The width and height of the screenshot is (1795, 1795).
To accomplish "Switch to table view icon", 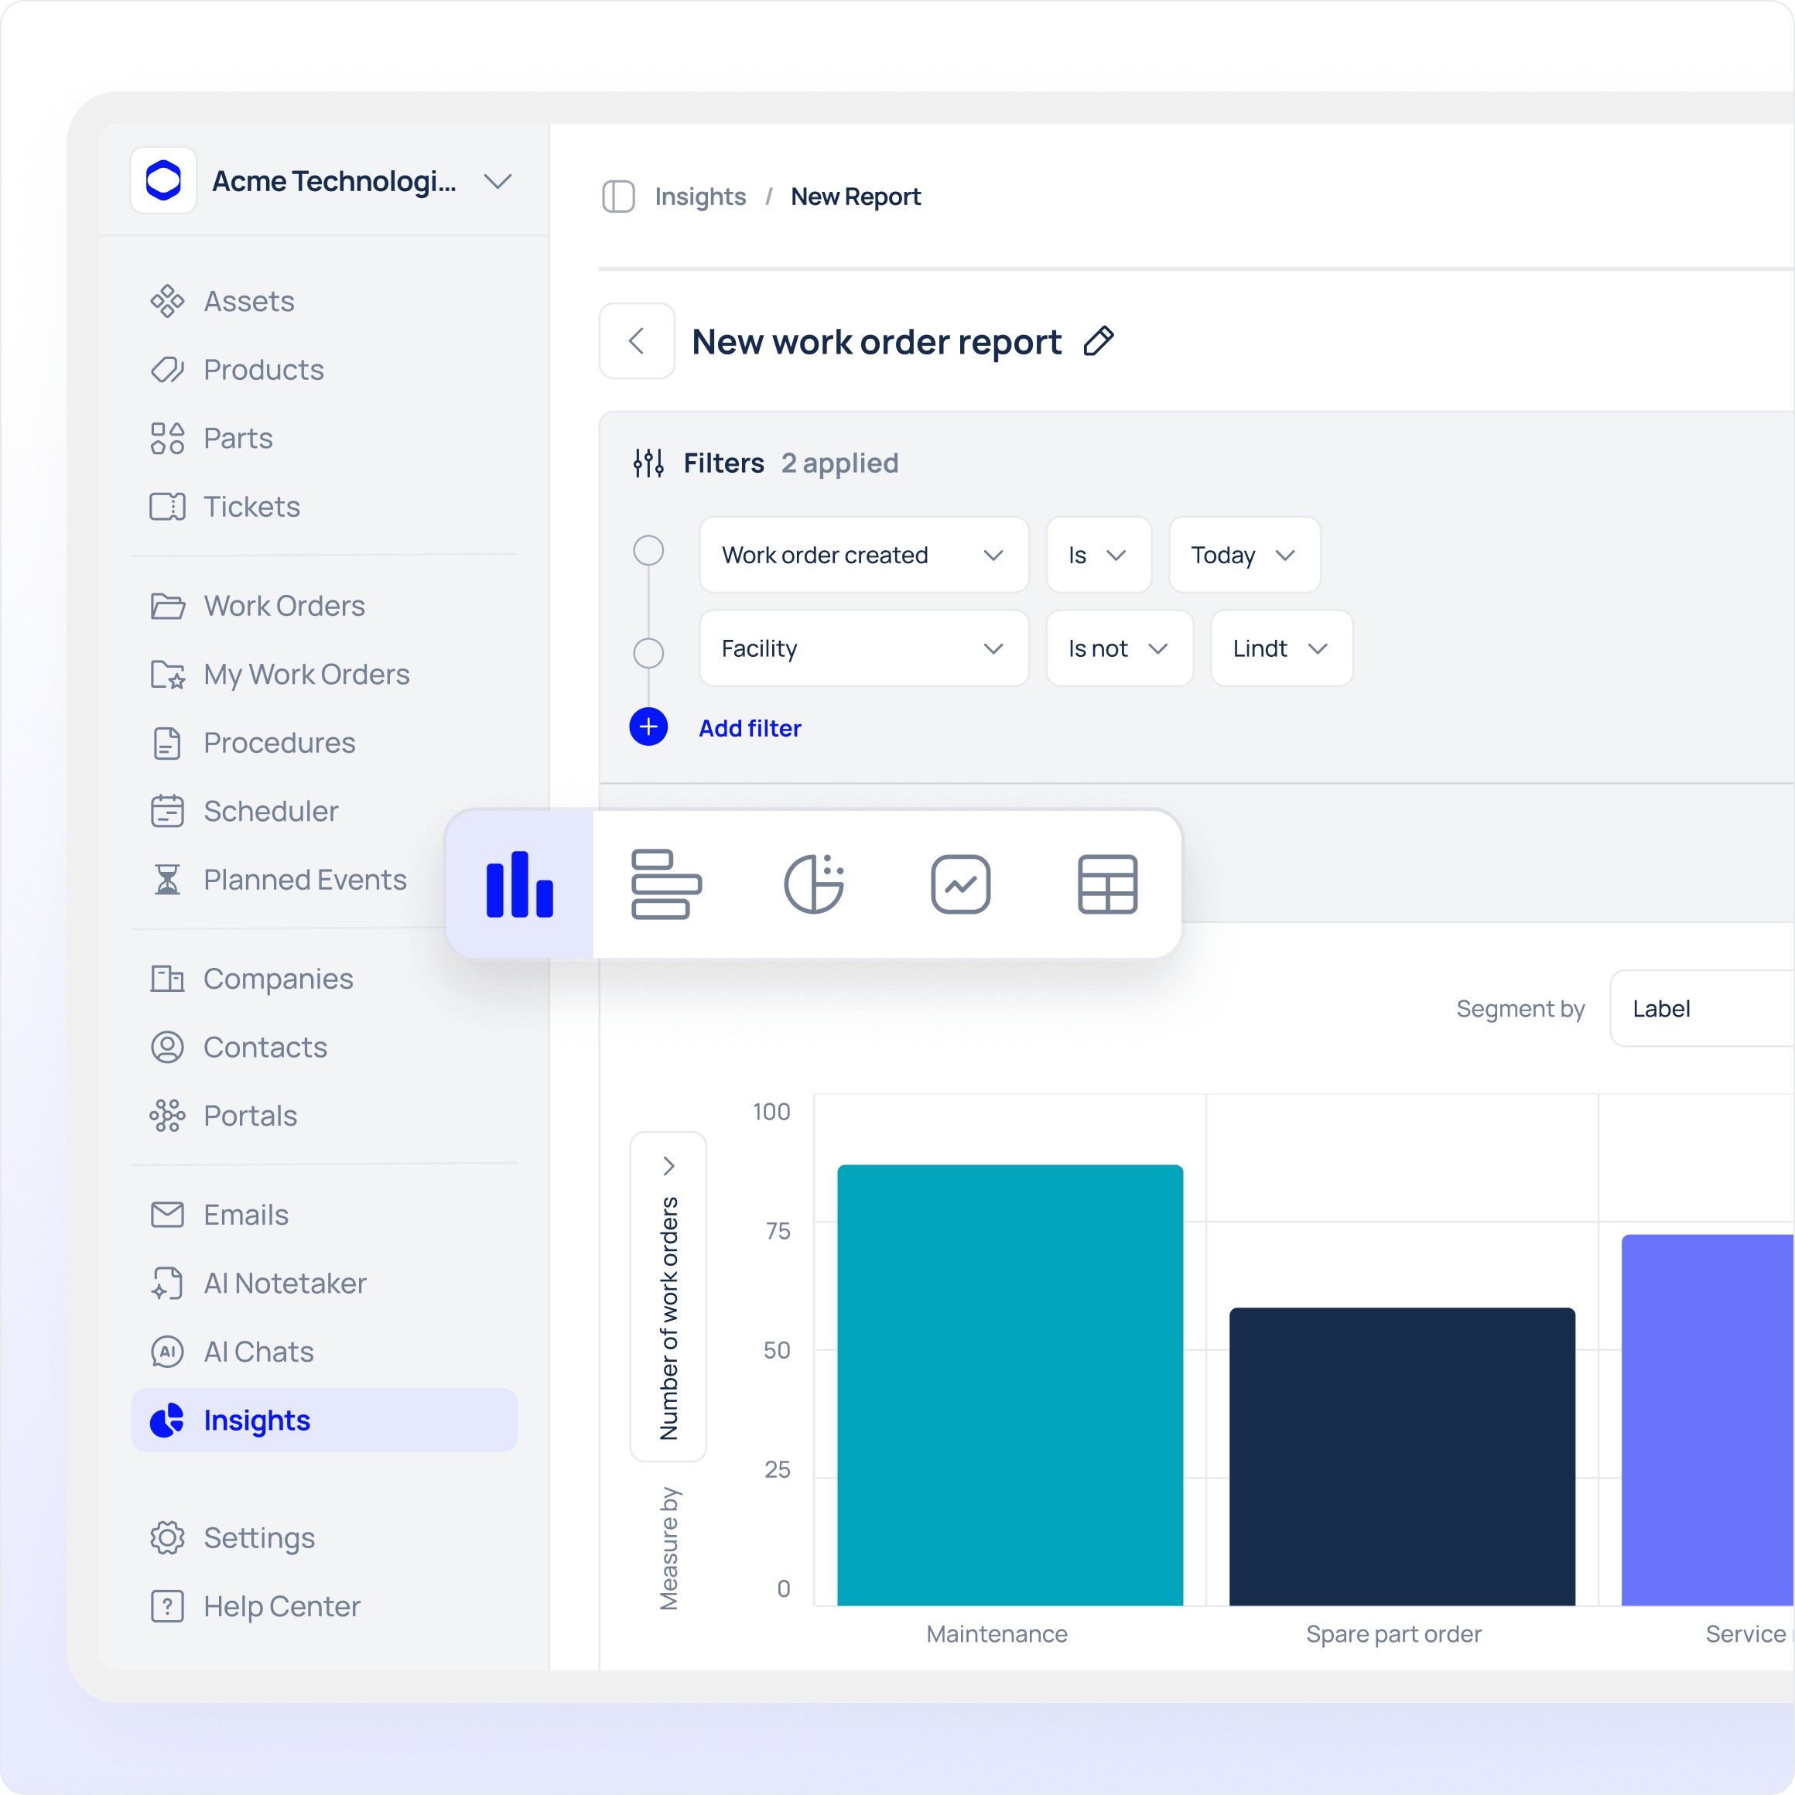I will point(1107,884).
